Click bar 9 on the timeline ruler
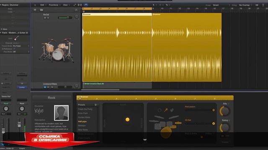The width and height of the screenshot is (268, 150). (153, 8)
